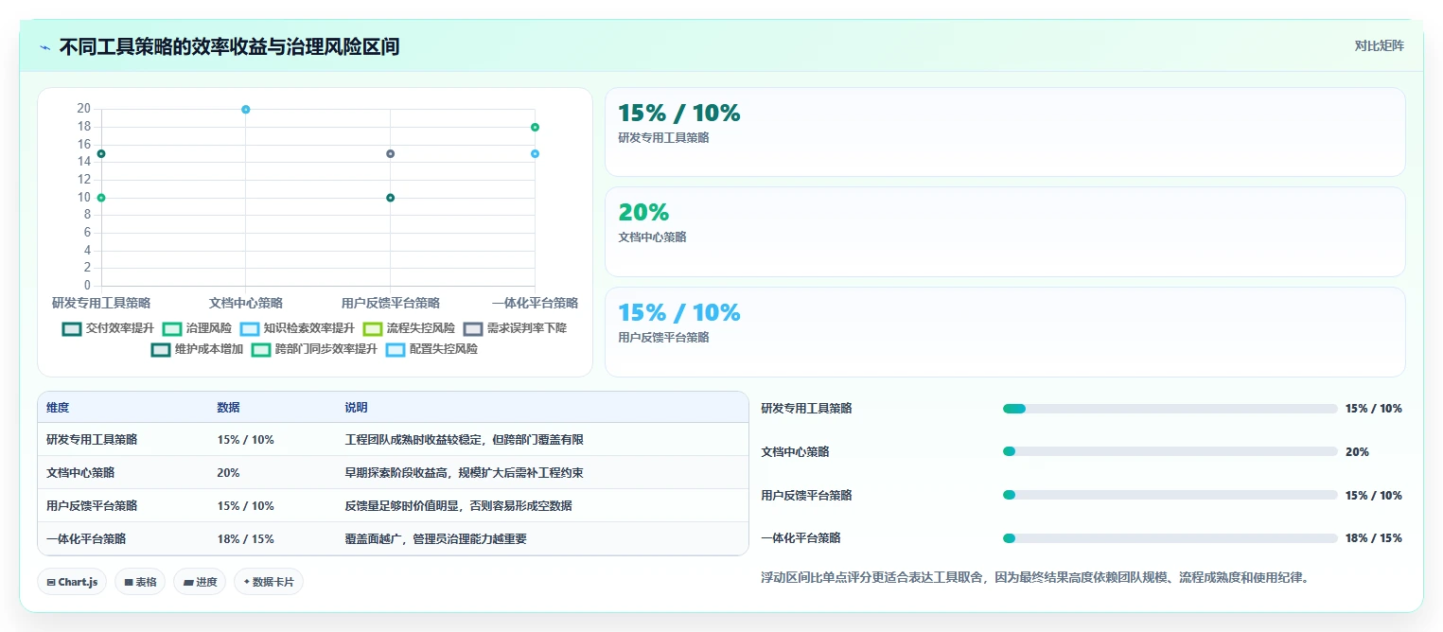
Task: Open the green 20% 文档中心策略 card
Action: point(1005,232)
